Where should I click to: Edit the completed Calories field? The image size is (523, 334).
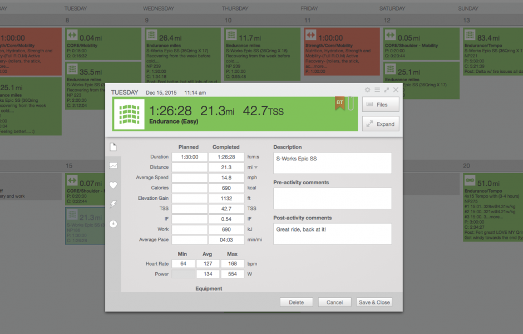coord(226,188)
